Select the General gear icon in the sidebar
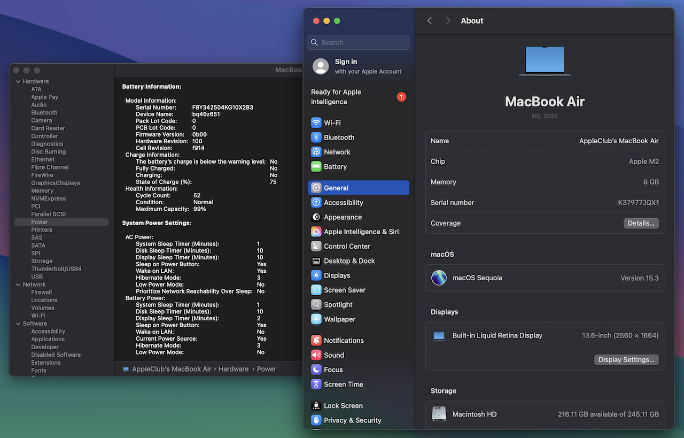684x438 pixels. [316, 188]
